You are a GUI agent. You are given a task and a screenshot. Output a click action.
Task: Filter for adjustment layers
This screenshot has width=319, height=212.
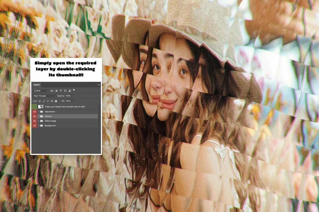[x=56, y=91]
